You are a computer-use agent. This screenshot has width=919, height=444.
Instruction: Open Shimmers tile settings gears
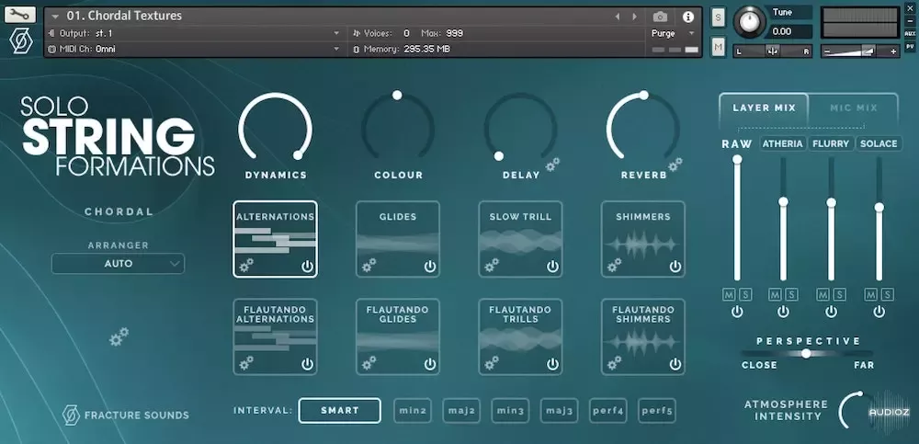[614, 265]
